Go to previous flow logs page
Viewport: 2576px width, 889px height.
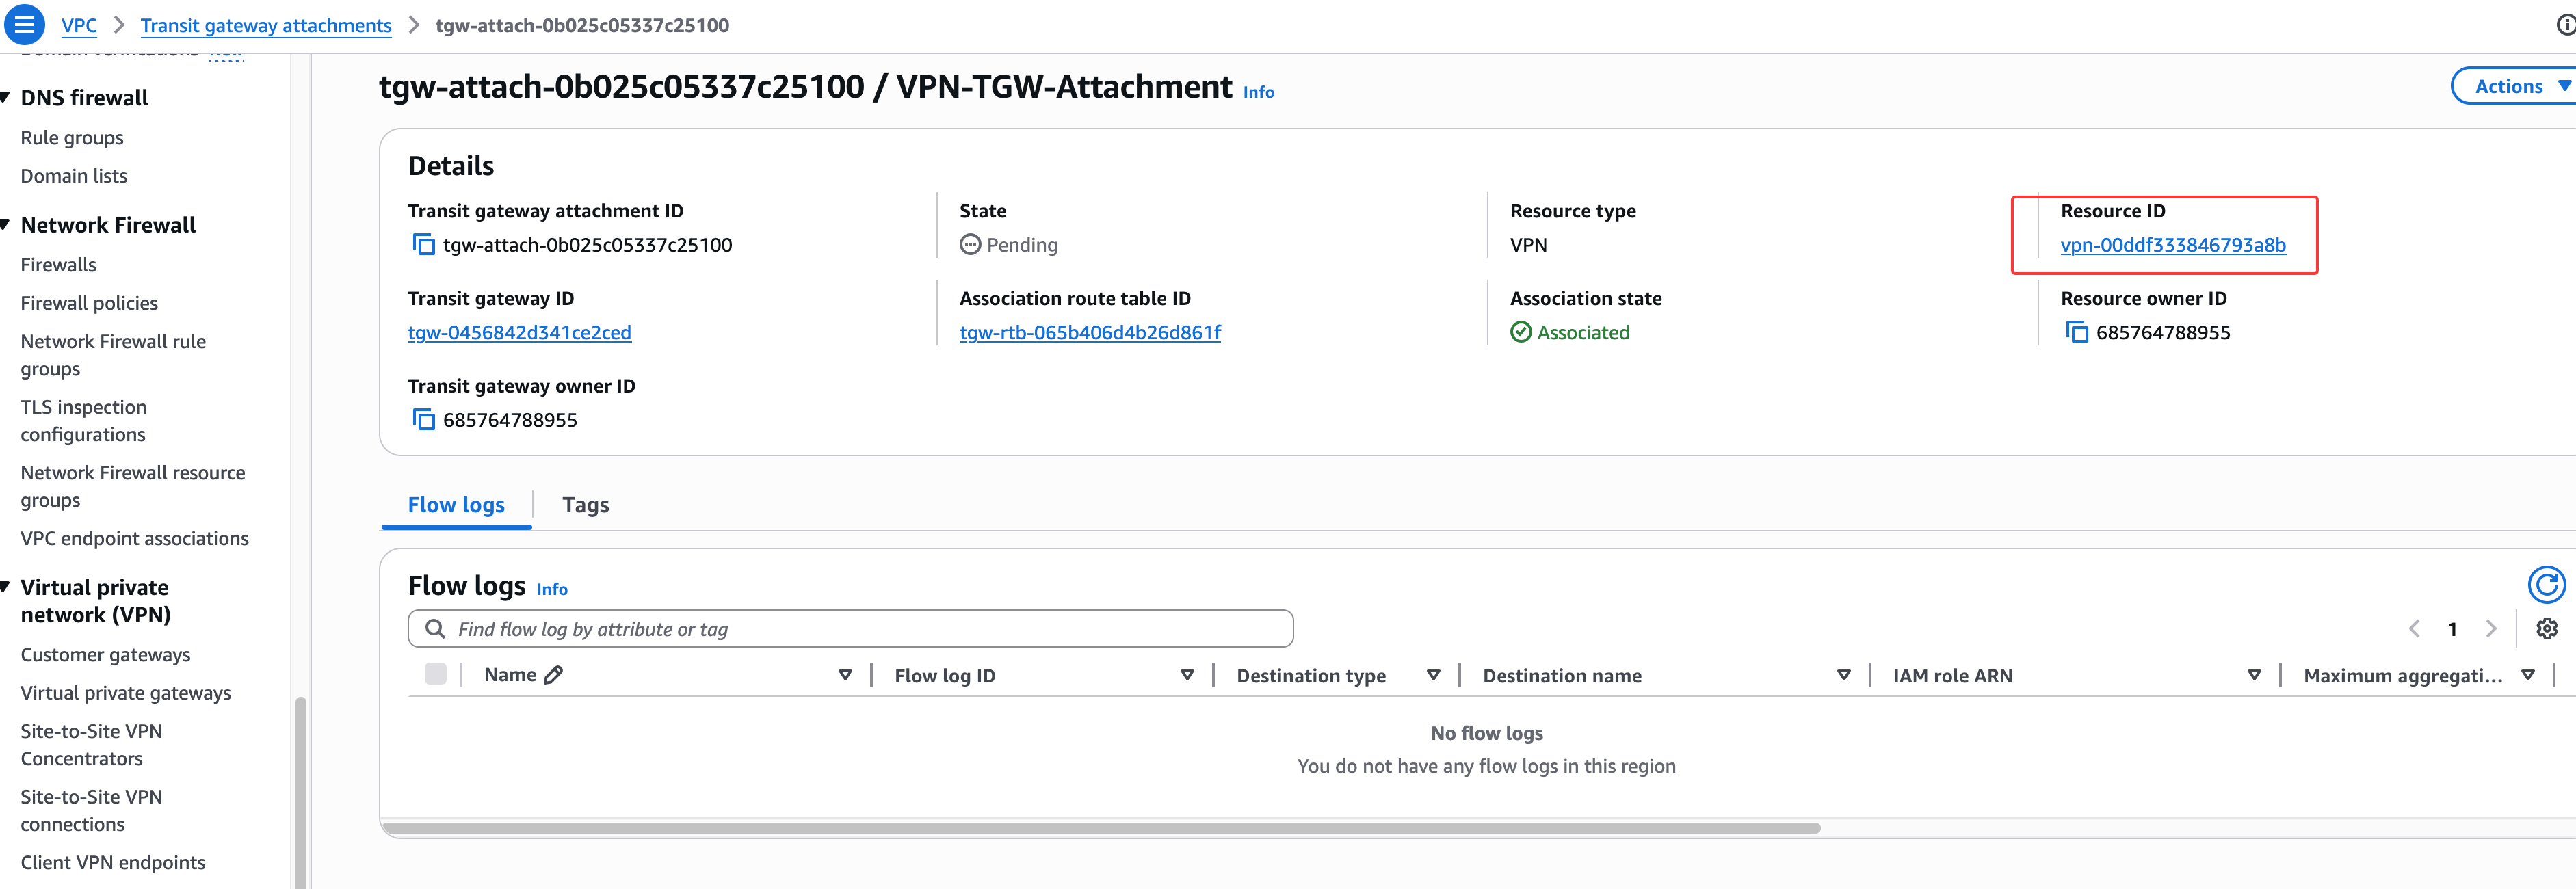(x=2414, y=629)
